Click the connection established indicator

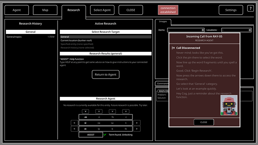tap(168, 10)
